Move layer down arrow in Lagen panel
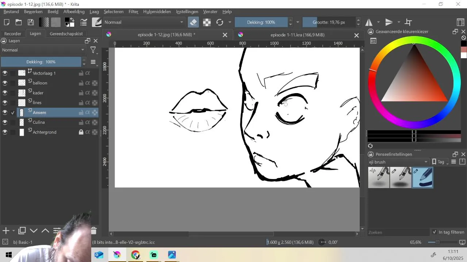The width and height of the screenshot is (467, 262). click(x=34, y=231)
